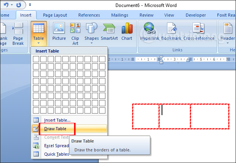Insert a Cross-reference
The height and width of the screenshot is (163, 236).
(x=199, y=32)
